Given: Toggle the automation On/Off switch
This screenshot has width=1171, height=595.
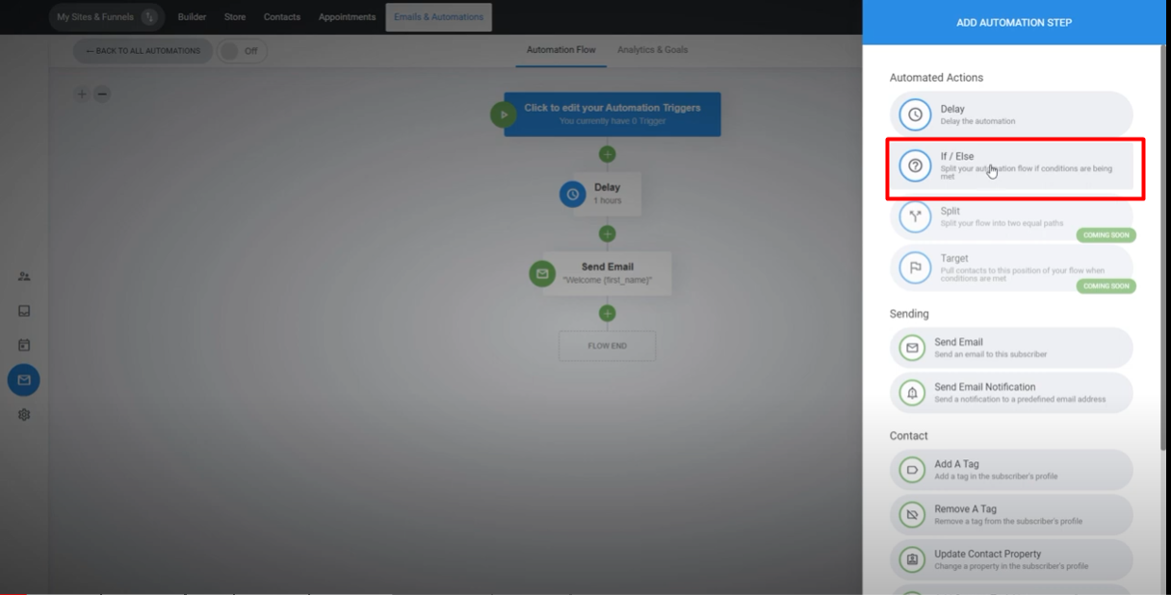Looking at the screenshot, I should [x=241, y=51].
